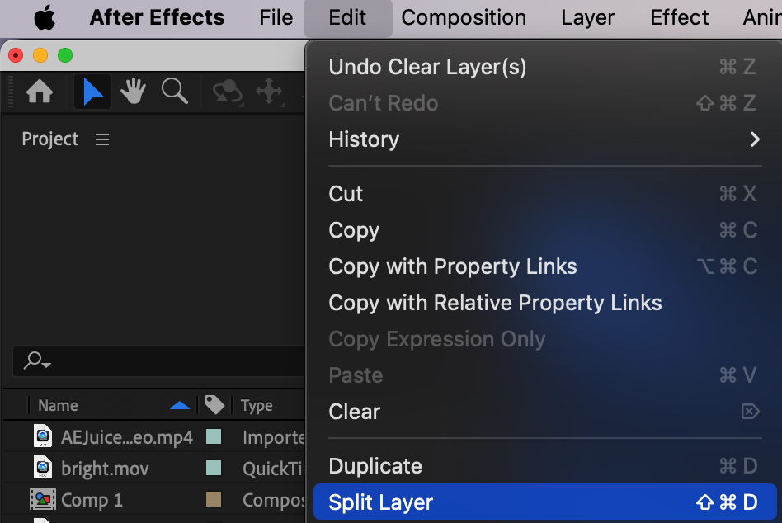
Task: Click the Duplicate menu entry
Action: [x=375, y=466]
